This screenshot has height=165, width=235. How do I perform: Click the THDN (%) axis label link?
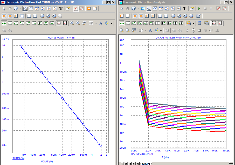coord(18,158)
